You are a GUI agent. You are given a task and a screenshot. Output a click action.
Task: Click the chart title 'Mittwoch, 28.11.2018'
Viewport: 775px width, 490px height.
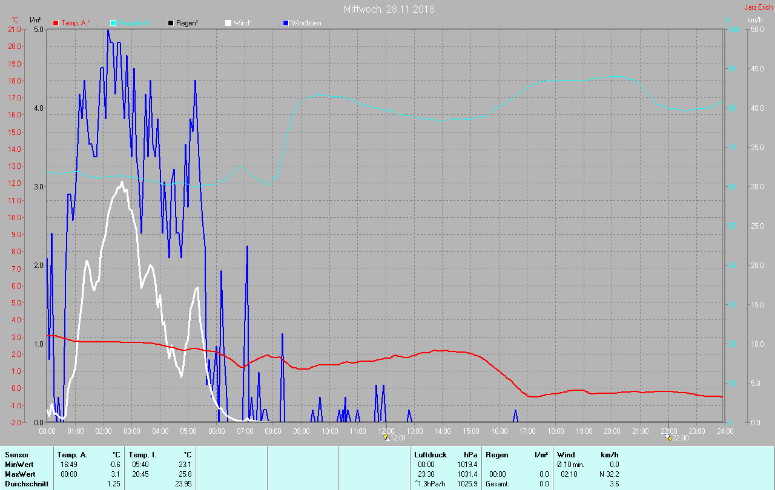pyautogui.click(x=389, y=9)
